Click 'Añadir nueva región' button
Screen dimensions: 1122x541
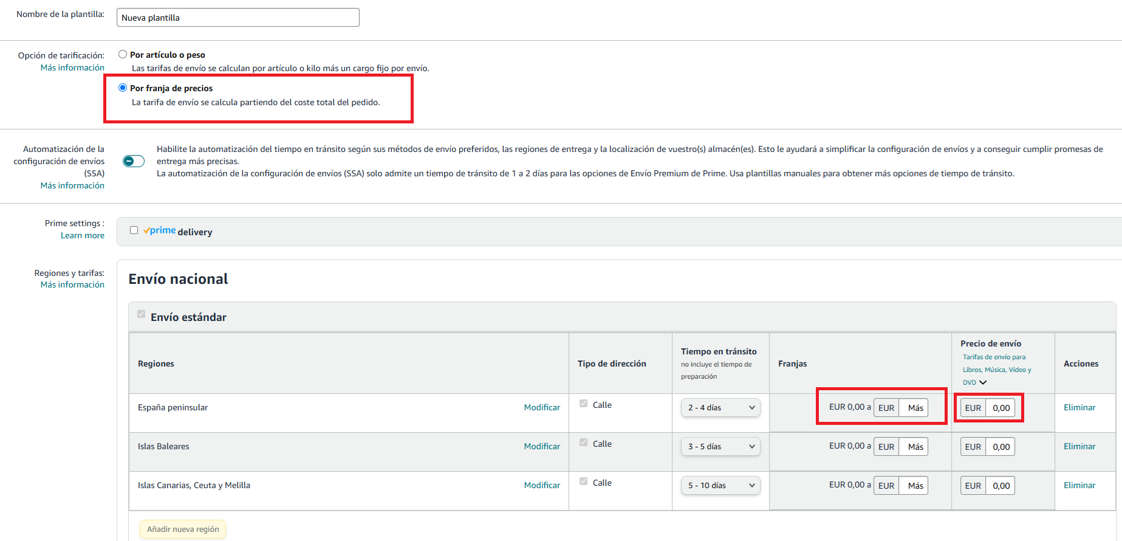pos(183,529)
